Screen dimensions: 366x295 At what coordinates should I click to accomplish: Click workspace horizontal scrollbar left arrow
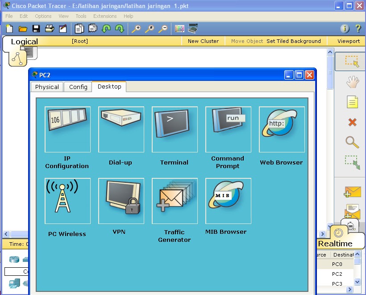tap(6, 234)
